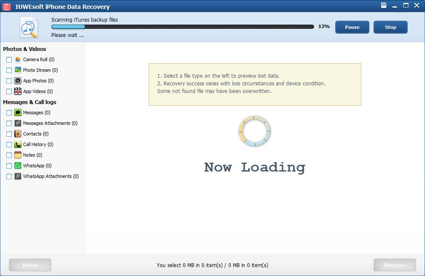
Task: Check the App Videos checkbox
Action: click(x=9, y=92)
